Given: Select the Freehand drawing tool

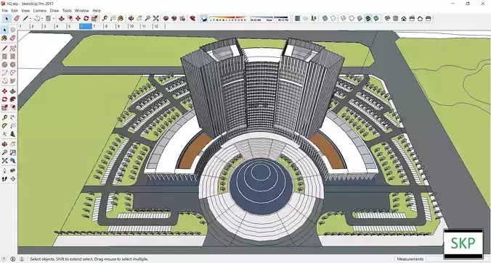Looking at the screenshot, I should (12, 48).
